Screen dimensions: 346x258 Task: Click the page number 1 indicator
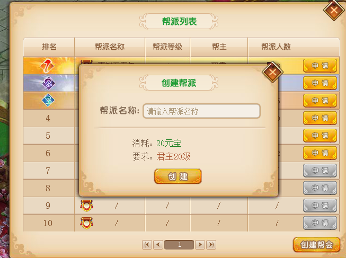pos(179,245)
